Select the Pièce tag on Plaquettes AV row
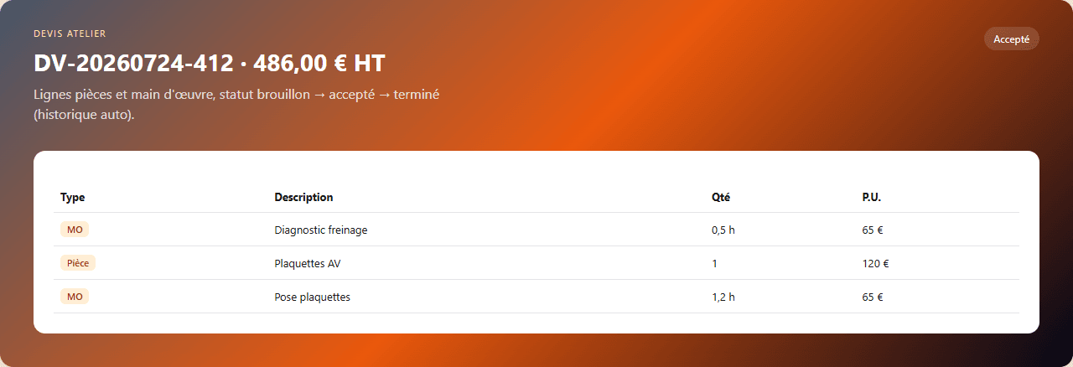 78,263
